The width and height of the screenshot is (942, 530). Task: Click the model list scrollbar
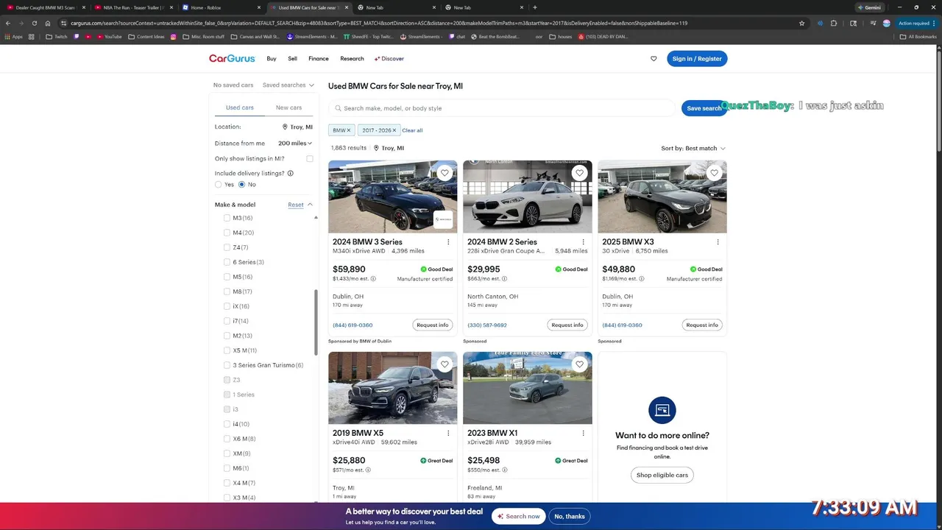(x=316, y=322)
